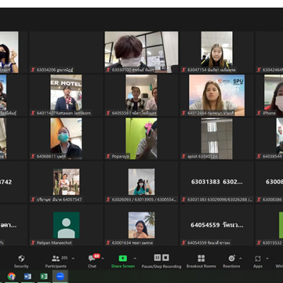Select the 64057547 cactus photo tile

click(67, 182)
